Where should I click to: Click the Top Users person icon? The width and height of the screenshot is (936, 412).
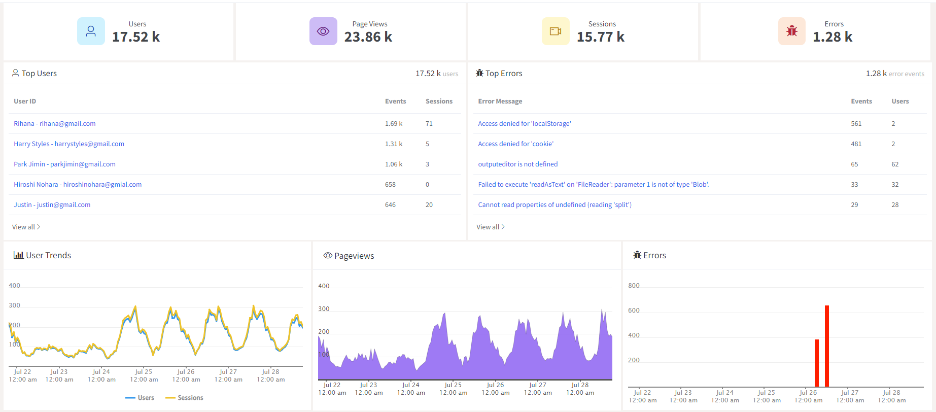(x=16, y=73)
